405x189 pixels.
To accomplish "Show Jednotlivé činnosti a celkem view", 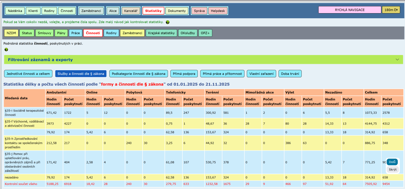I will point(28,74).
